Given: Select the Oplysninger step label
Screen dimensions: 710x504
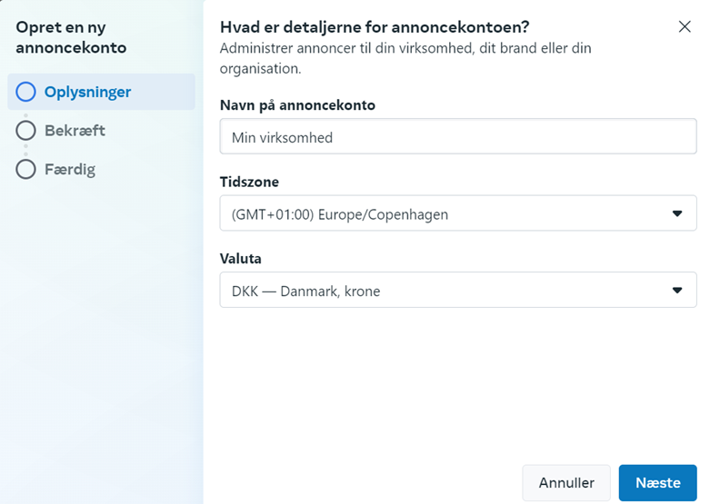Looking at the screenshot, I should click(x=87, y=92).
